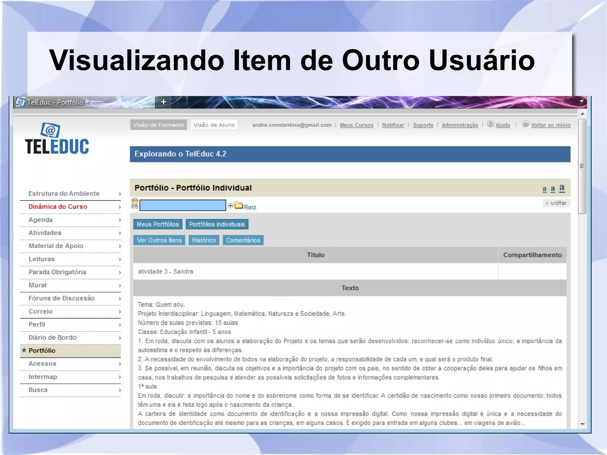Click the Tema: Quem sou. line

pyautogui.click(x=162, y=305)
